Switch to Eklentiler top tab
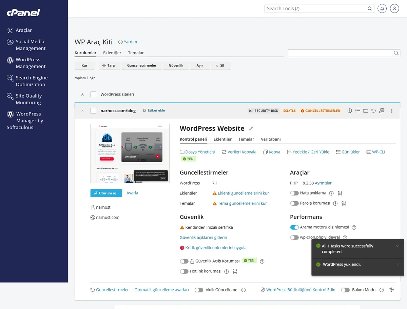This screenshot has height=309, width=407. tap(112, 53)
